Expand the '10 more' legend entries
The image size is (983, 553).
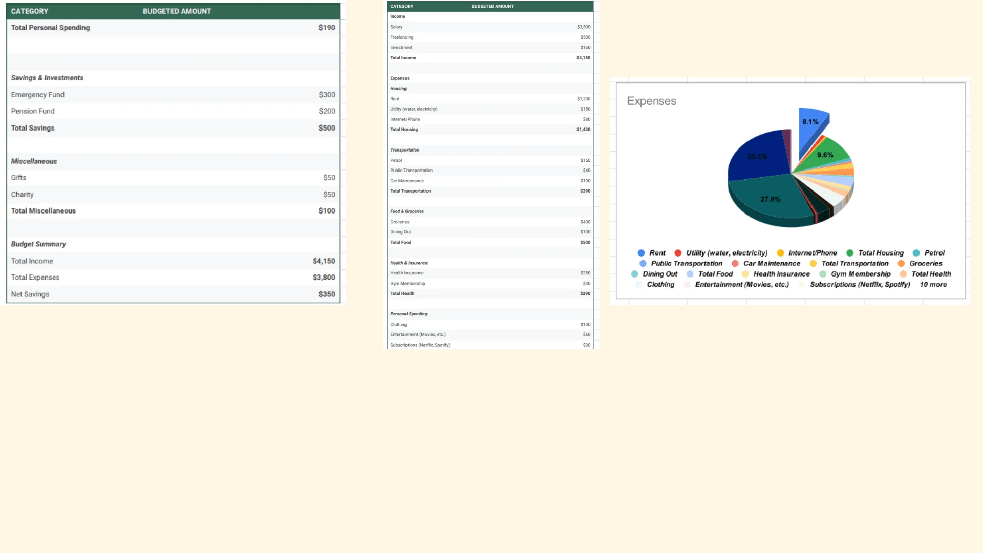pyautogui.click(x=933, y=285)
